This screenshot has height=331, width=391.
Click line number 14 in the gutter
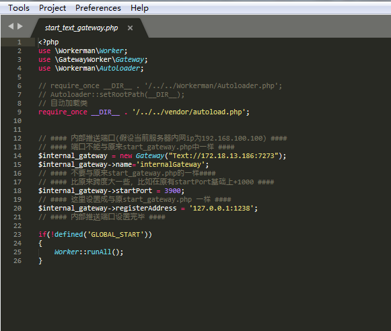(17, 156)
